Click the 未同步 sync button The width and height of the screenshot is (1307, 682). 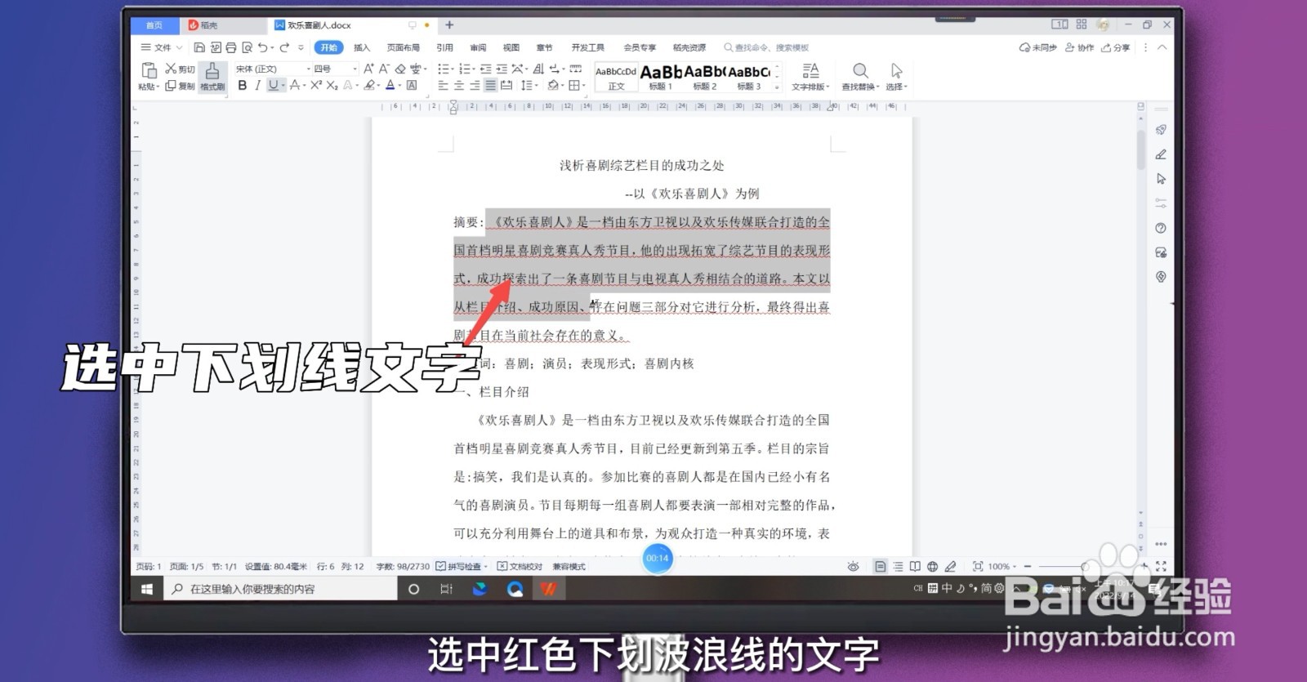(x=1037, y=47)
